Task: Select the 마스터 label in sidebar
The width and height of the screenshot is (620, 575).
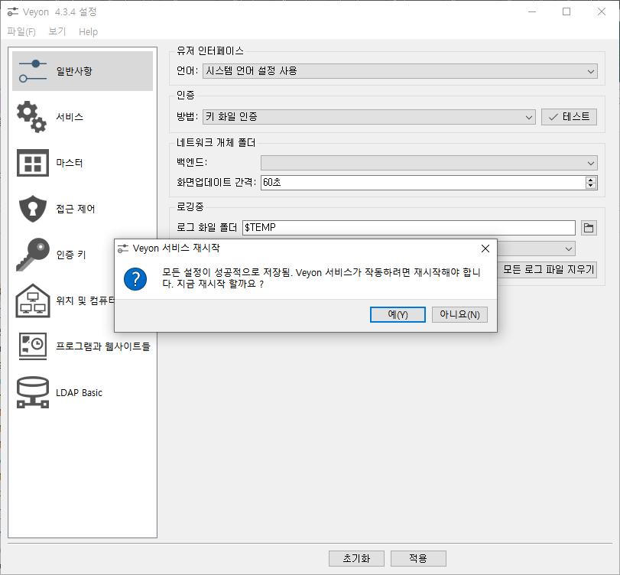Action: tap(70, 163)
